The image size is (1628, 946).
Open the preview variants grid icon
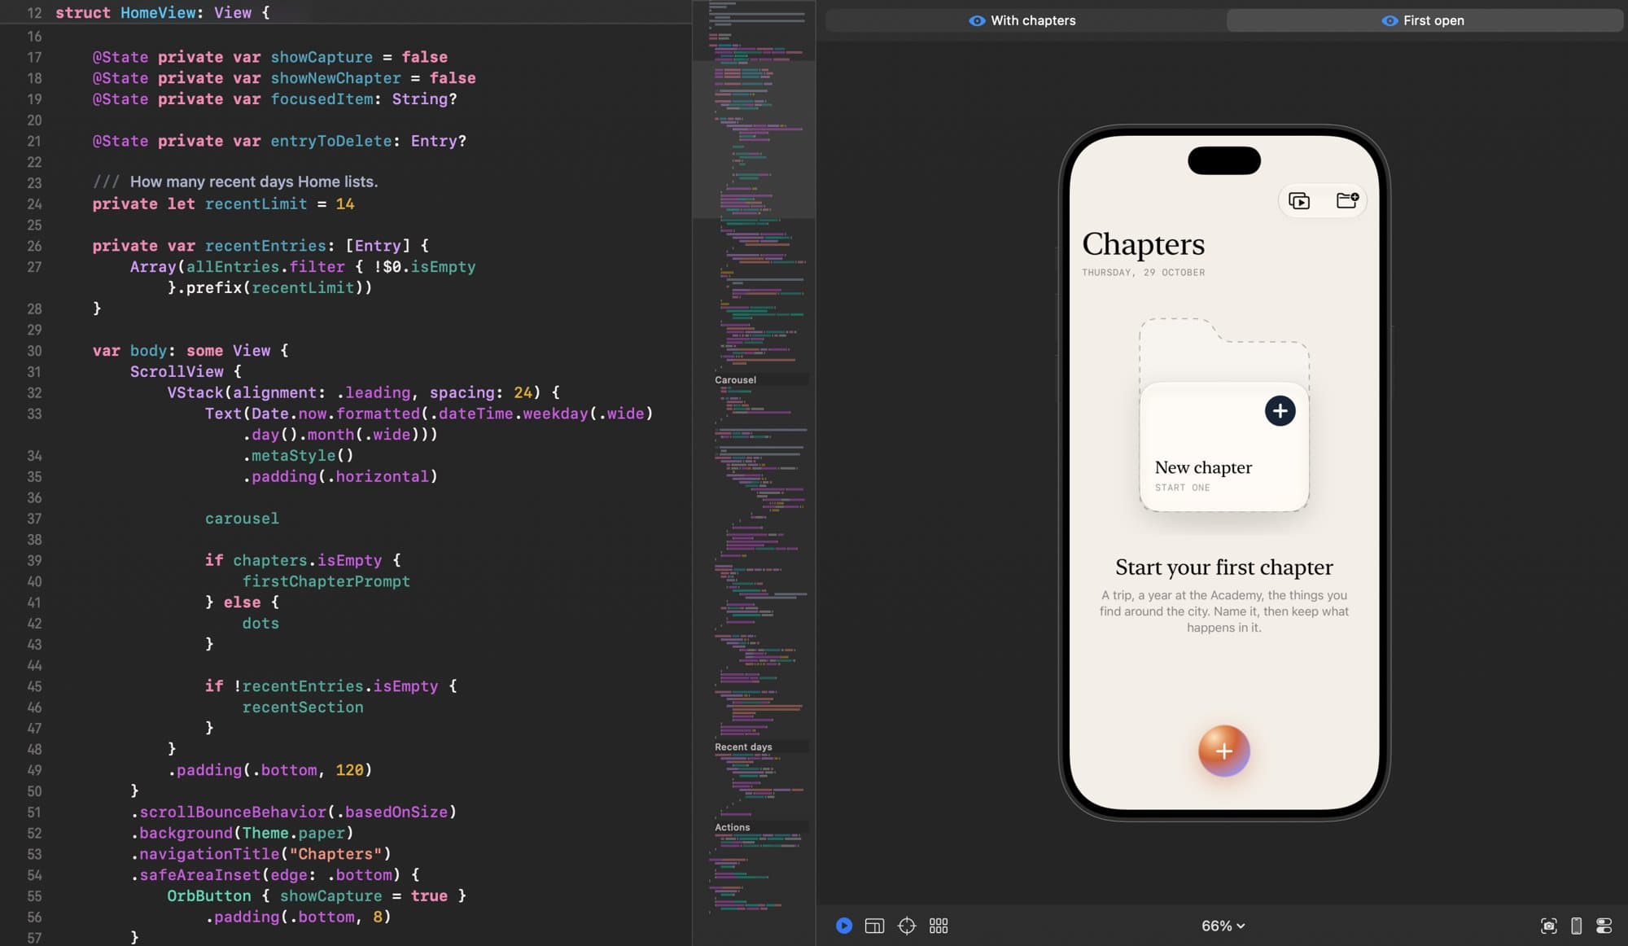pyautogui.click(x=939, y=926)
